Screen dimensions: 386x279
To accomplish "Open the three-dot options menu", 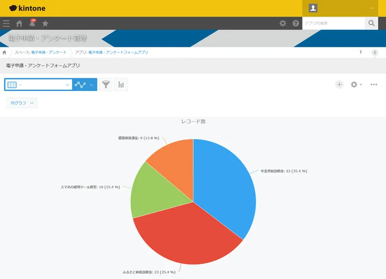I will [374, 85].
